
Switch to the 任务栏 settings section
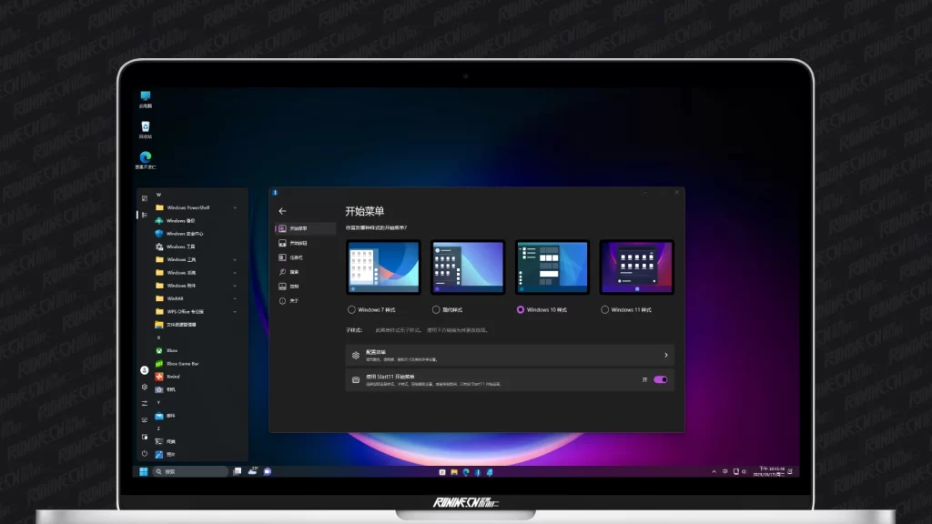click(296, 257)
